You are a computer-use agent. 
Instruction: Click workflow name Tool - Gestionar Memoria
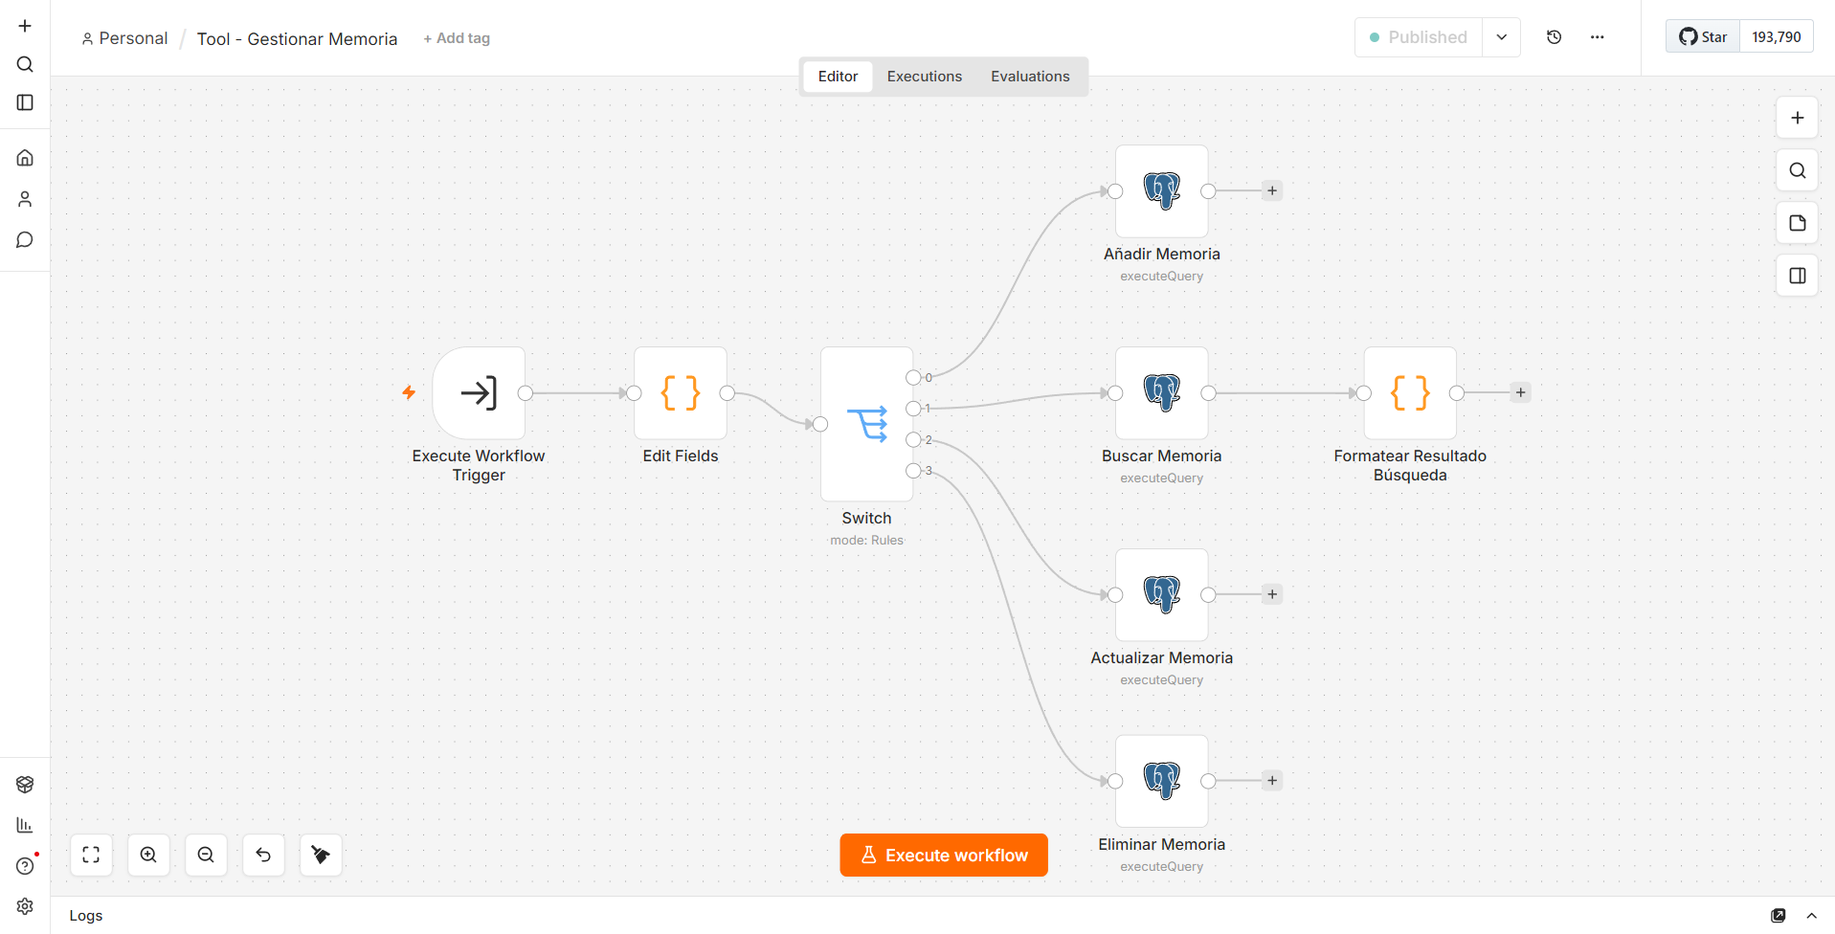click(x=297, y=39)
